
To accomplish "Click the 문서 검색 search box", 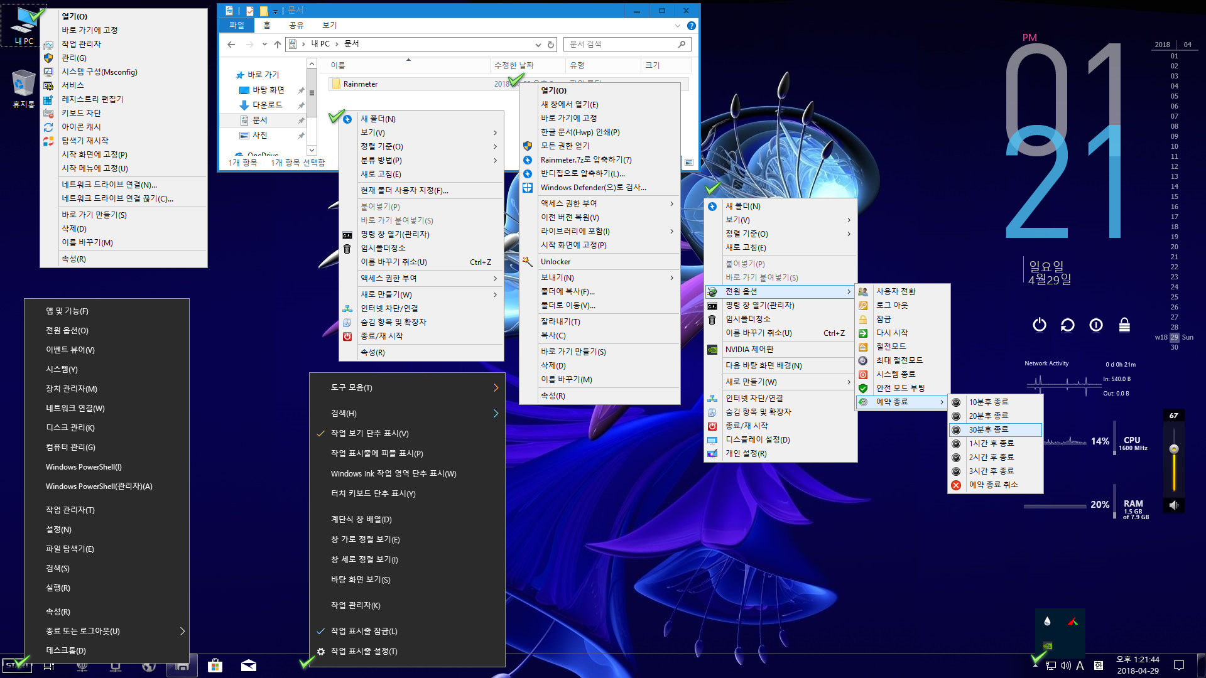I will tap(627, 44).
